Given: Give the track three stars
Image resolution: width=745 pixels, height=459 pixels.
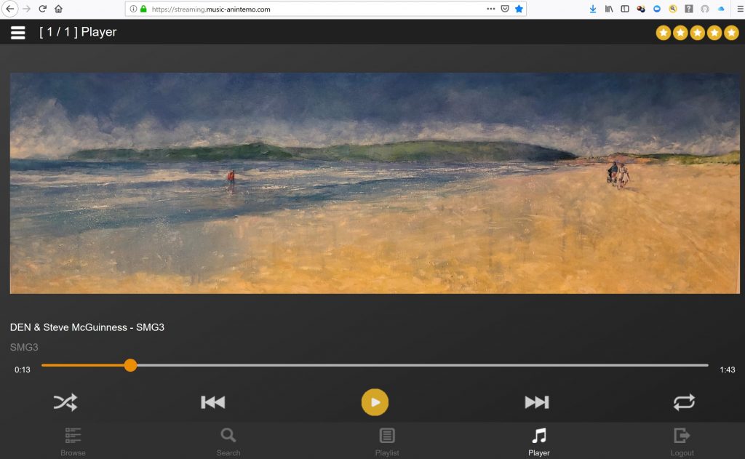Looking at the screenshot, I should (x=698, y=33).
